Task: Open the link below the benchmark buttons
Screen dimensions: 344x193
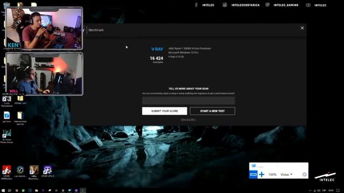Action: [189, 120]
